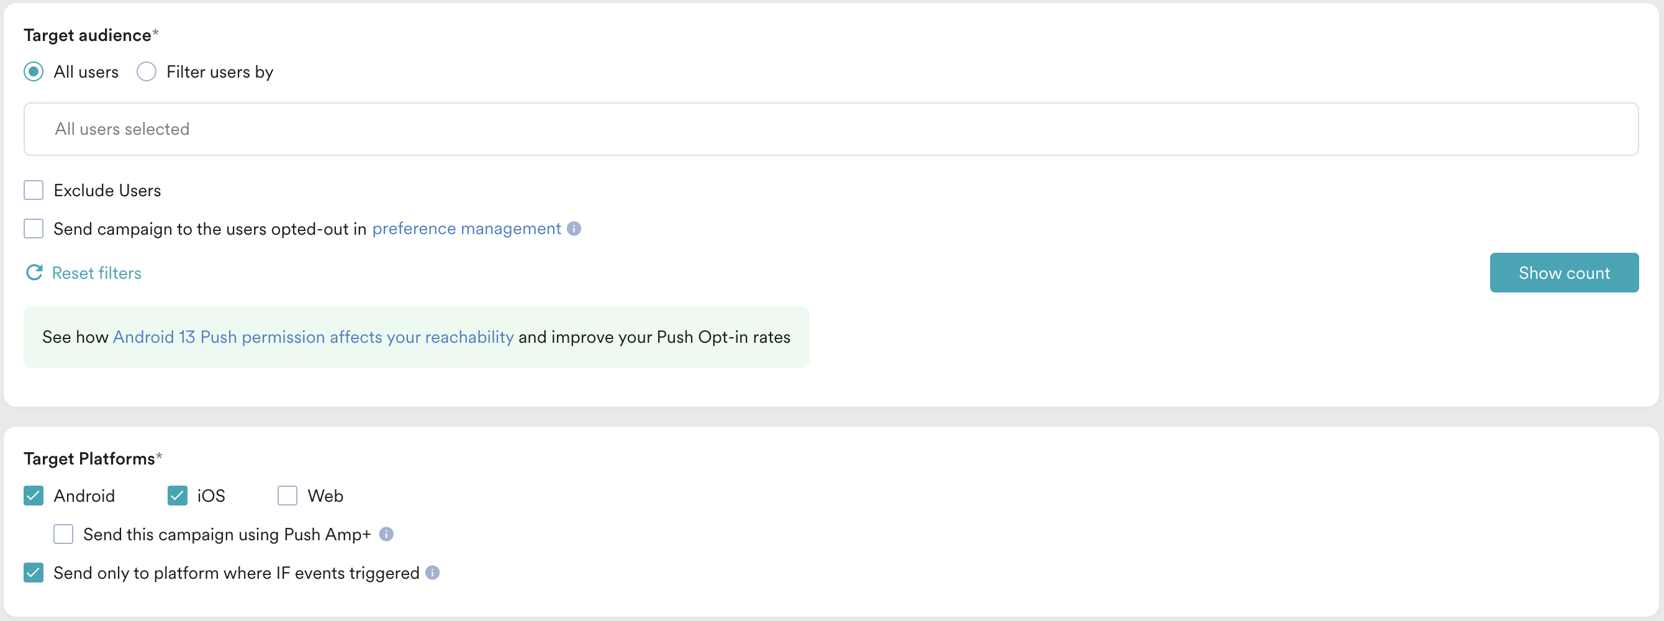
Task: Check Send campaign to opted-out users
Action: pyautogui.click(x=34, y=229)
